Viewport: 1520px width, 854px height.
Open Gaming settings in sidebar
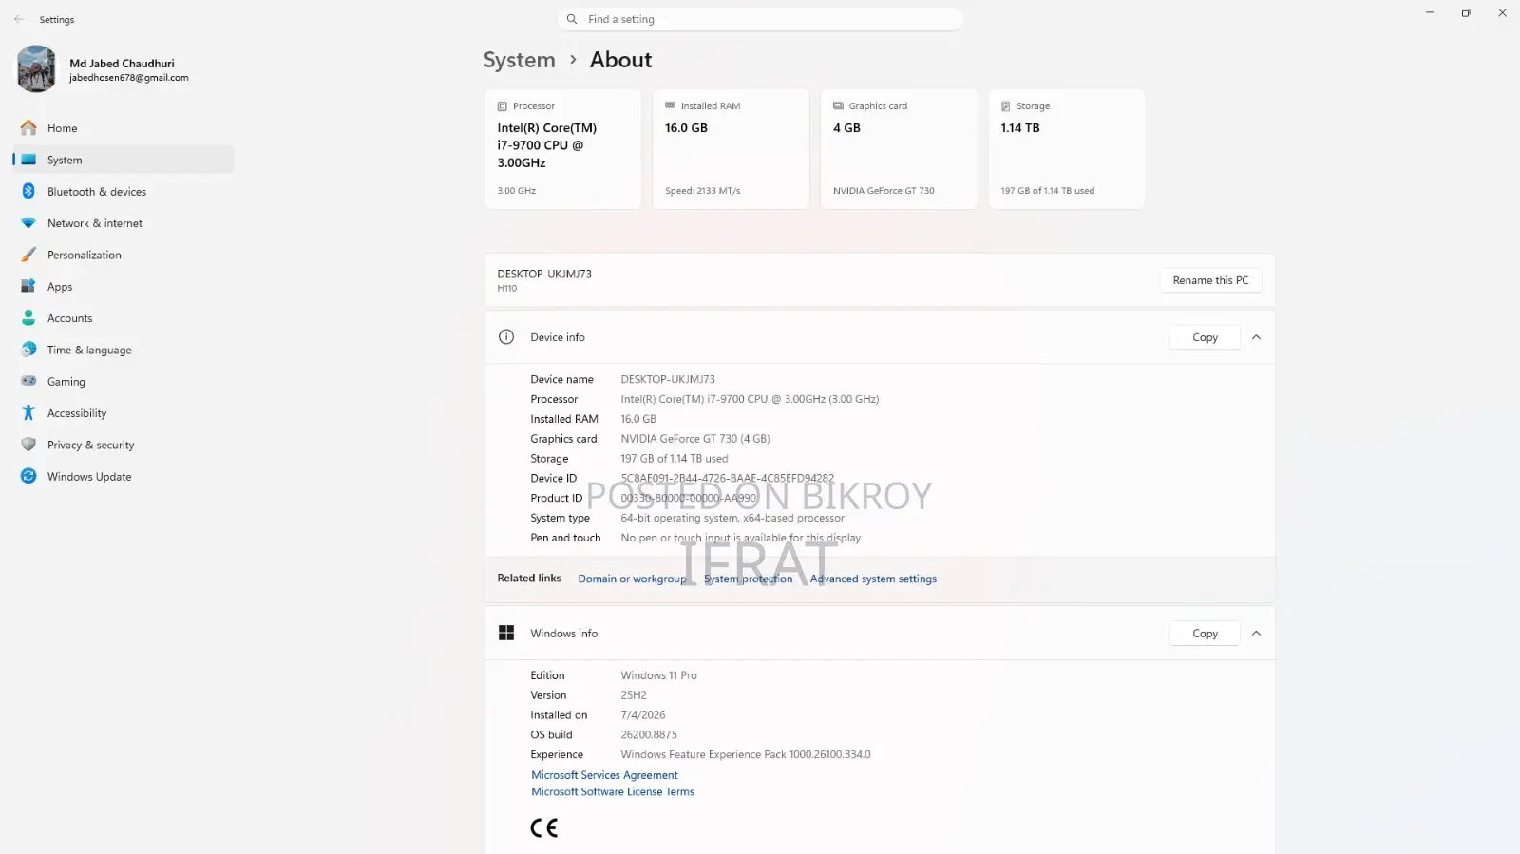coord(123,382)
